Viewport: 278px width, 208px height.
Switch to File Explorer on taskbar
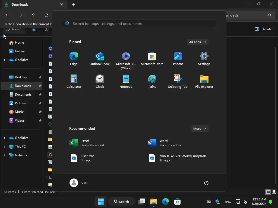coord(154,201)
